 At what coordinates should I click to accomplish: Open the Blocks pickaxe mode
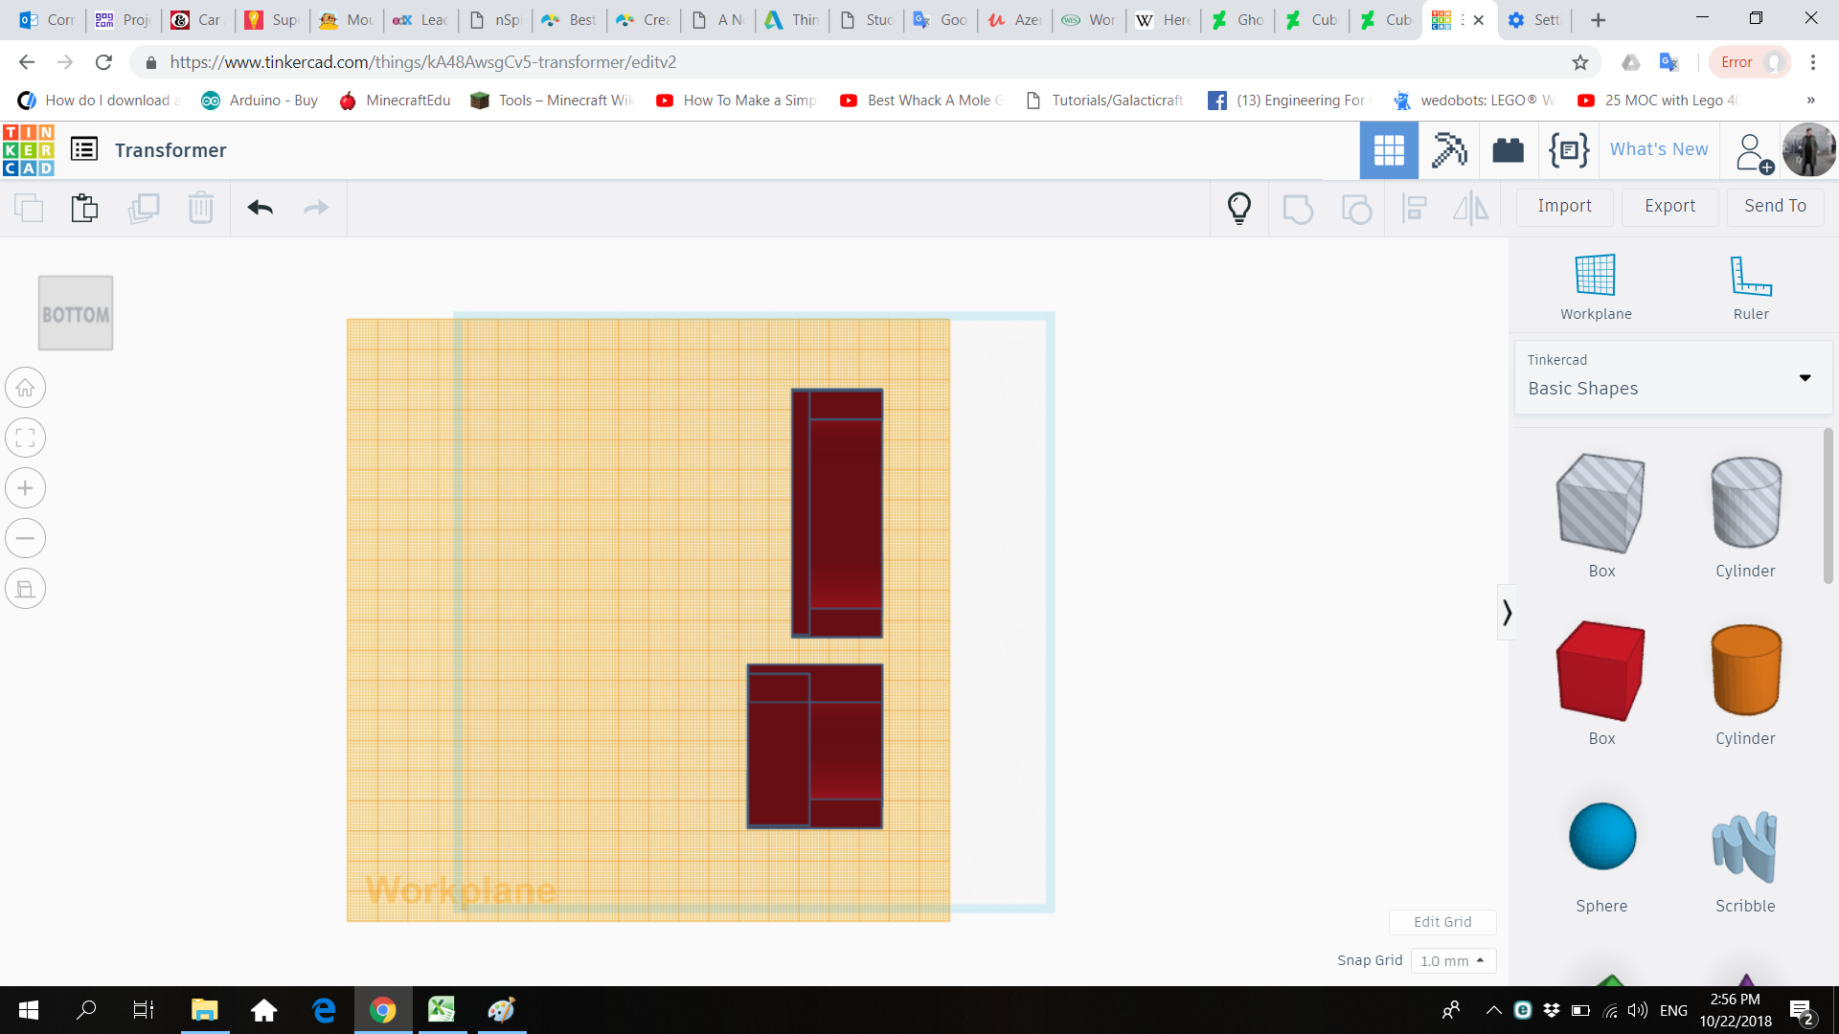pyautogui.click(x=1449, y=150)
